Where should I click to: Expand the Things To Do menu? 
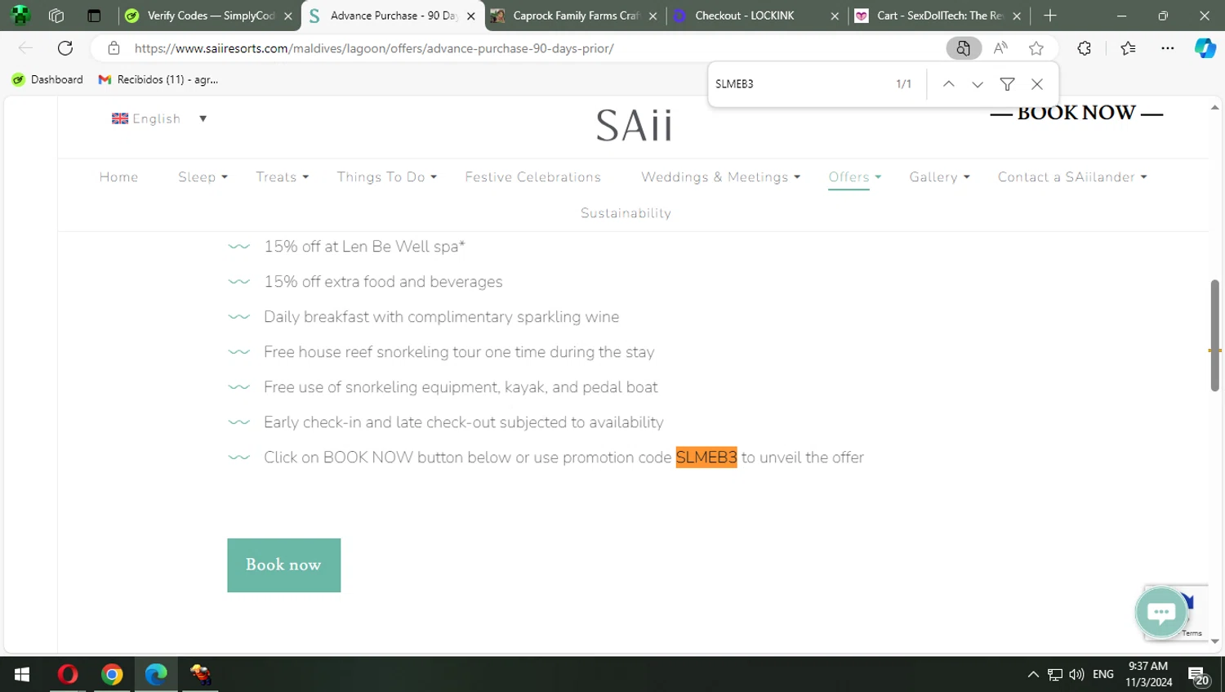pos(387,177)
